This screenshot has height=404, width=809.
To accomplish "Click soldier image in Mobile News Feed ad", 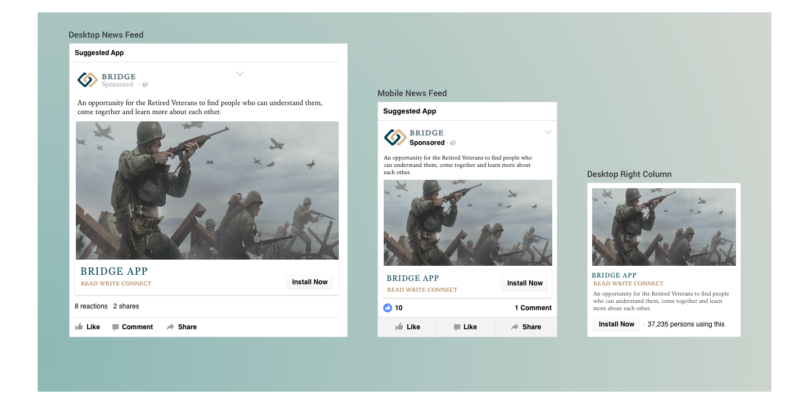I will [x=468, y=223].
